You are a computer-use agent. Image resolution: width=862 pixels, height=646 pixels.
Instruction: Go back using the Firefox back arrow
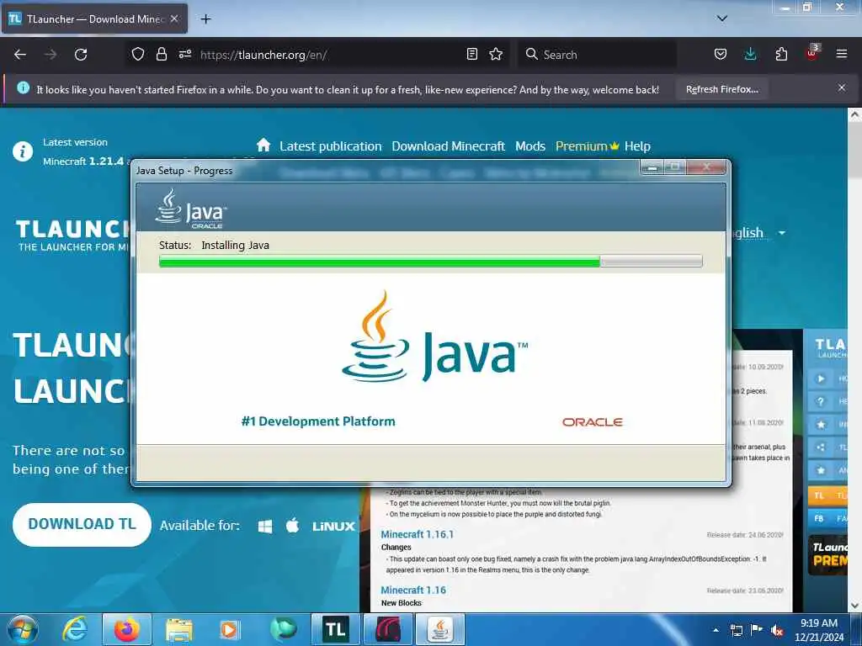(x=20, y=55)
